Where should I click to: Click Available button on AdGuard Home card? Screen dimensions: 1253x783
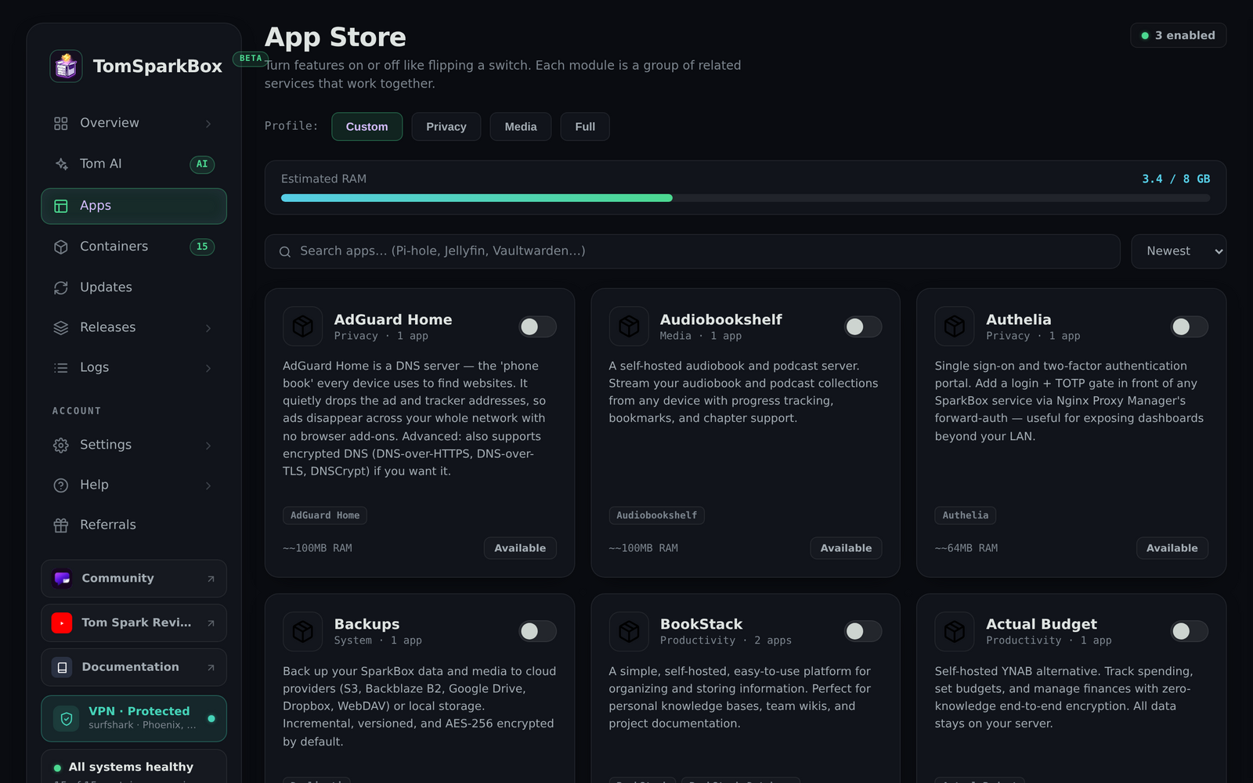point(520,548)
